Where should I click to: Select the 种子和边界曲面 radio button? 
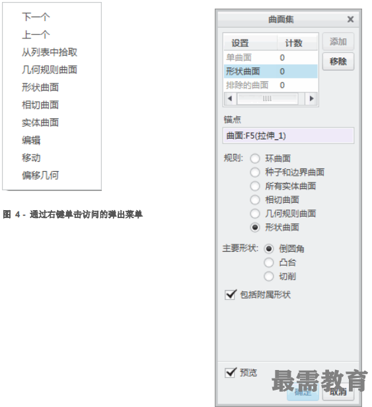[255, 172]
